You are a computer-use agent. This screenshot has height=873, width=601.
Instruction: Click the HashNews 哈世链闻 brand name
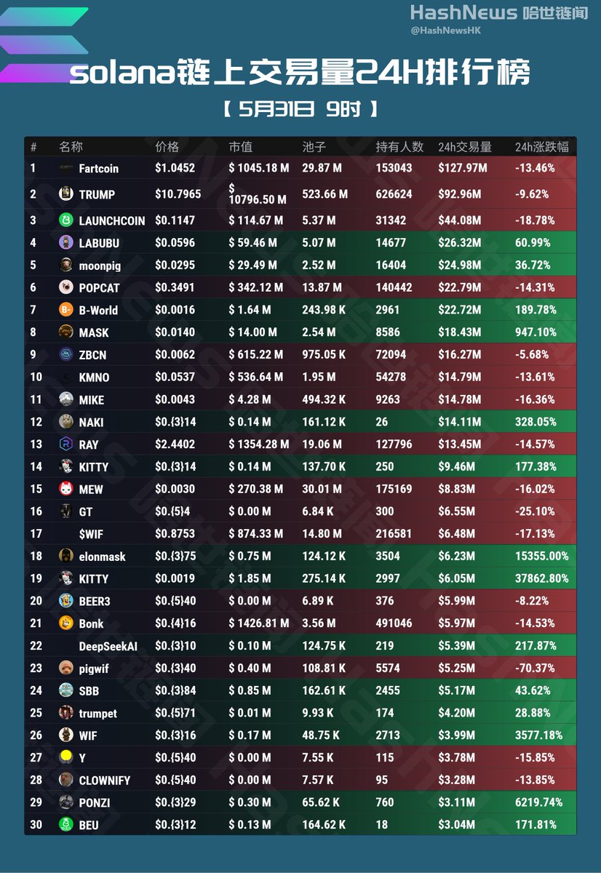pyautogui.click(x=499, y=12)
